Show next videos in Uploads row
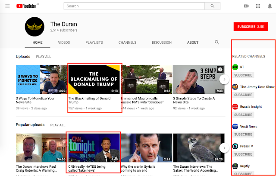Screen dimensions: 276x176 (x=224, y=80)
